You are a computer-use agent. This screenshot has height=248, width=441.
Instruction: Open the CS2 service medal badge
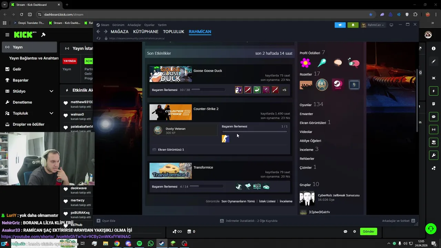(322, 84)
